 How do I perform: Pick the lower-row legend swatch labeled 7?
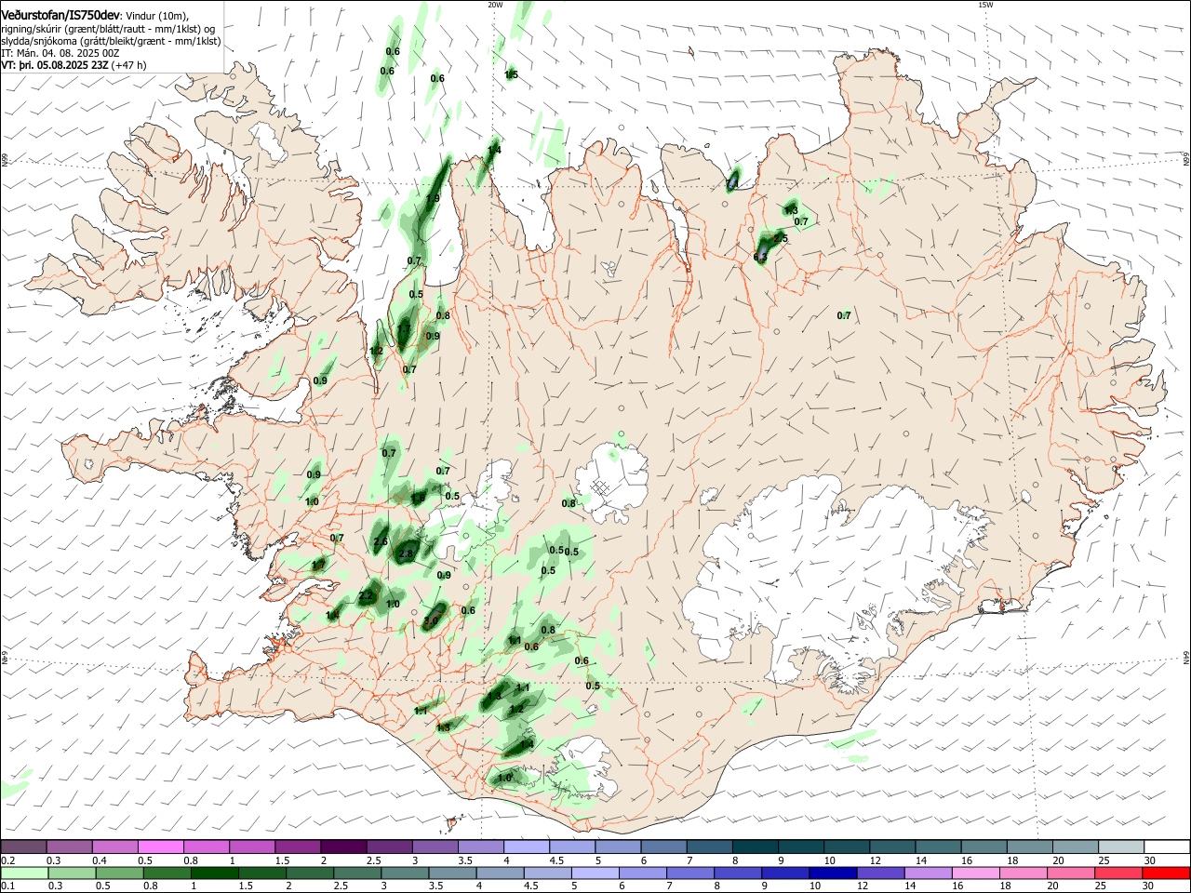click(690, 873)
